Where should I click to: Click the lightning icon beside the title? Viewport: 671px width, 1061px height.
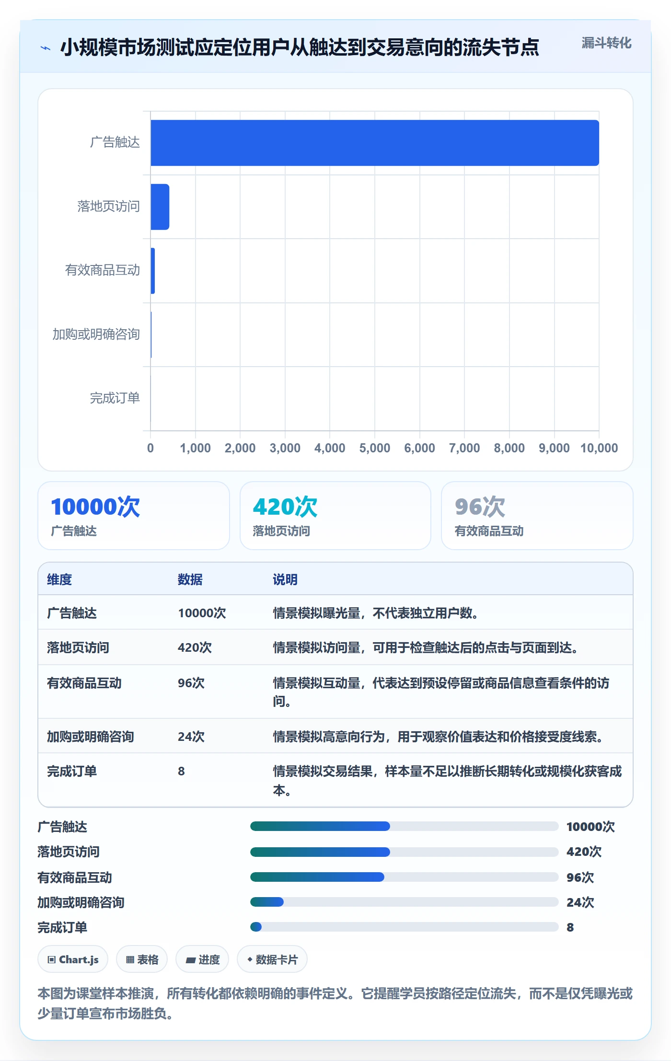click(x=46, y=47)
